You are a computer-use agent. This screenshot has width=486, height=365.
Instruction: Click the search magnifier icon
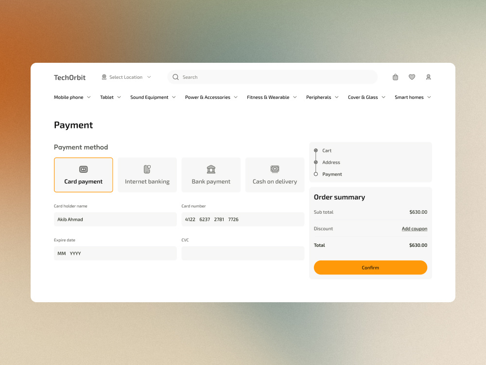coord(175,77)
